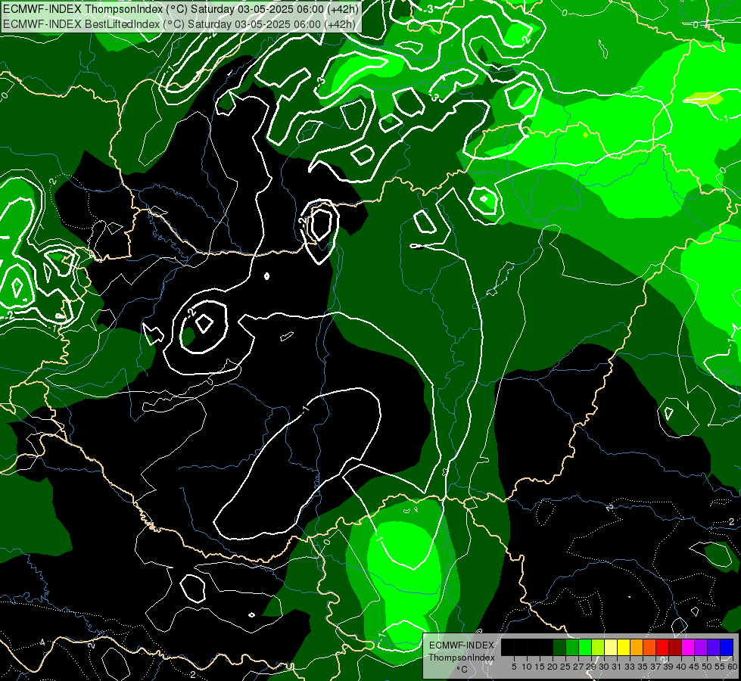The width and height of the screenshot is (741, 681).
Task: Click the ThompsonIndex title line at top
Action: 181,8
